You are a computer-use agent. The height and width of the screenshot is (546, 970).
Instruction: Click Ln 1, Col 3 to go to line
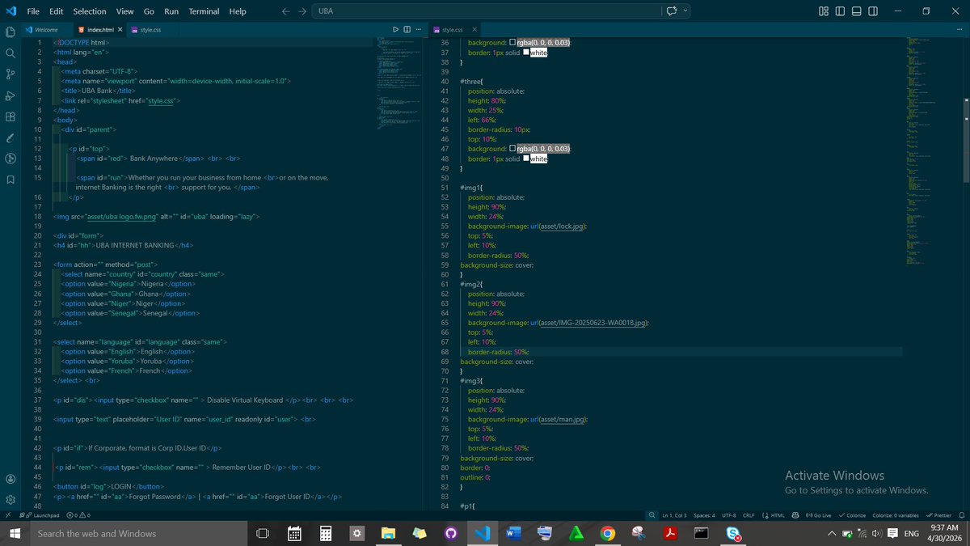(x=674, y=515)
